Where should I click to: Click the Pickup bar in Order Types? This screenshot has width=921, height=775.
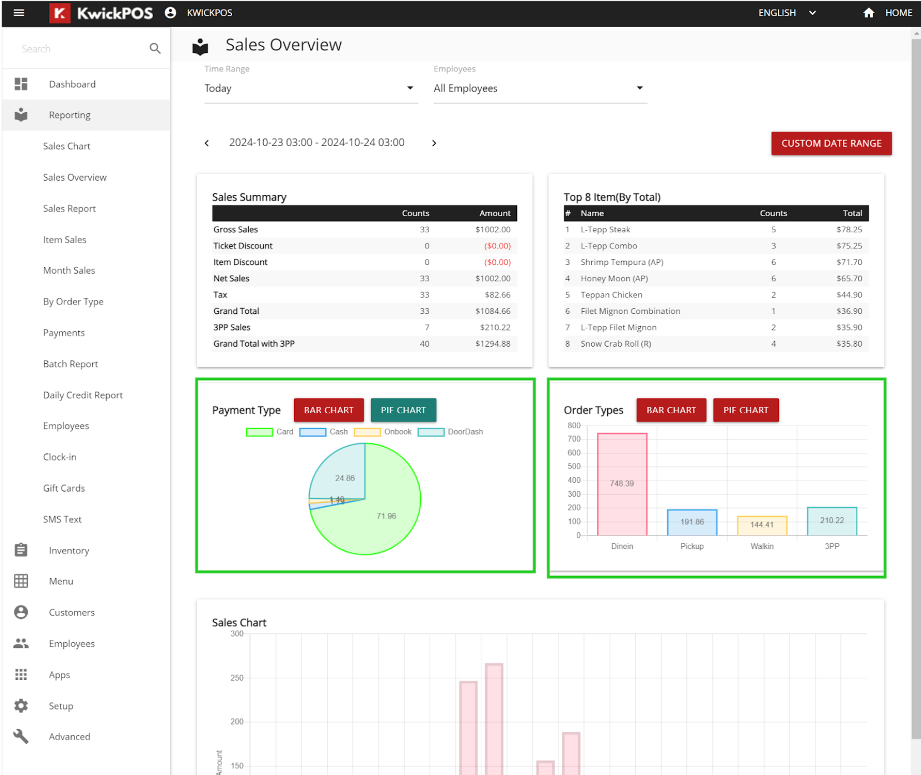692,522
